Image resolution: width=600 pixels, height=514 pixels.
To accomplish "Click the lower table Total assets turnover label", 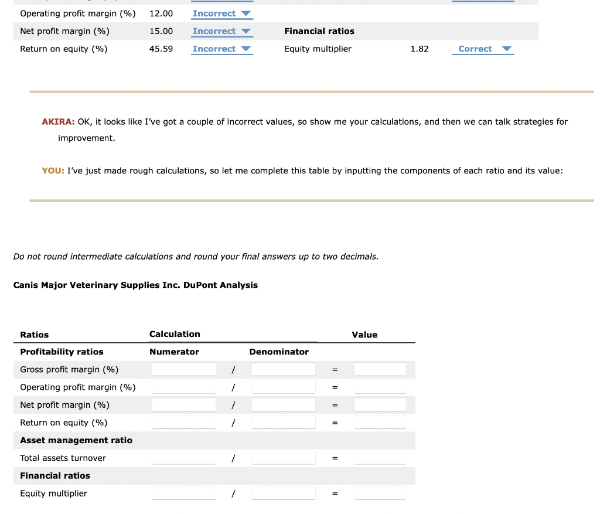I will click(x=63, y=458).
